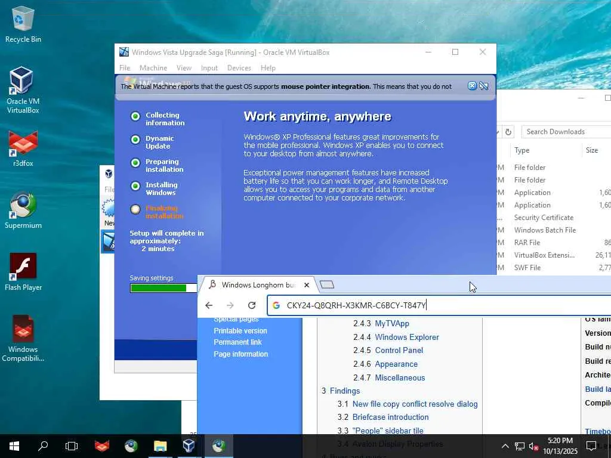The height and width of the screenshot is (458, 611).
Task: Refresh the Explorer Downloads folder
Action: 508,132
